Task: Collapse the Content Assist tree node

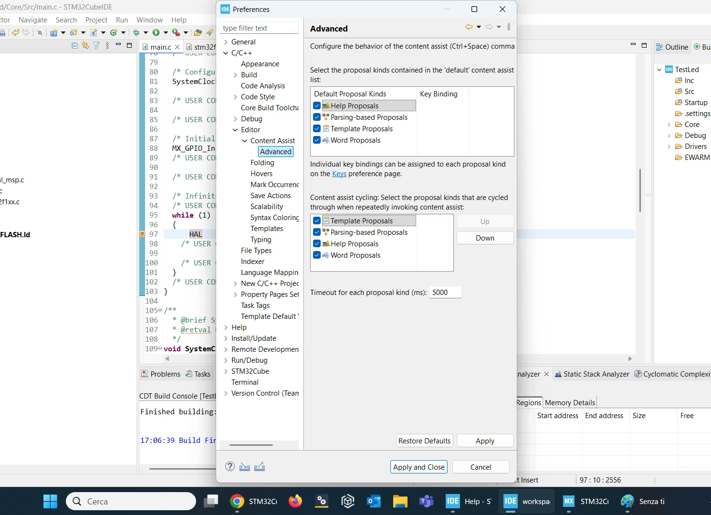Action: 245,141
